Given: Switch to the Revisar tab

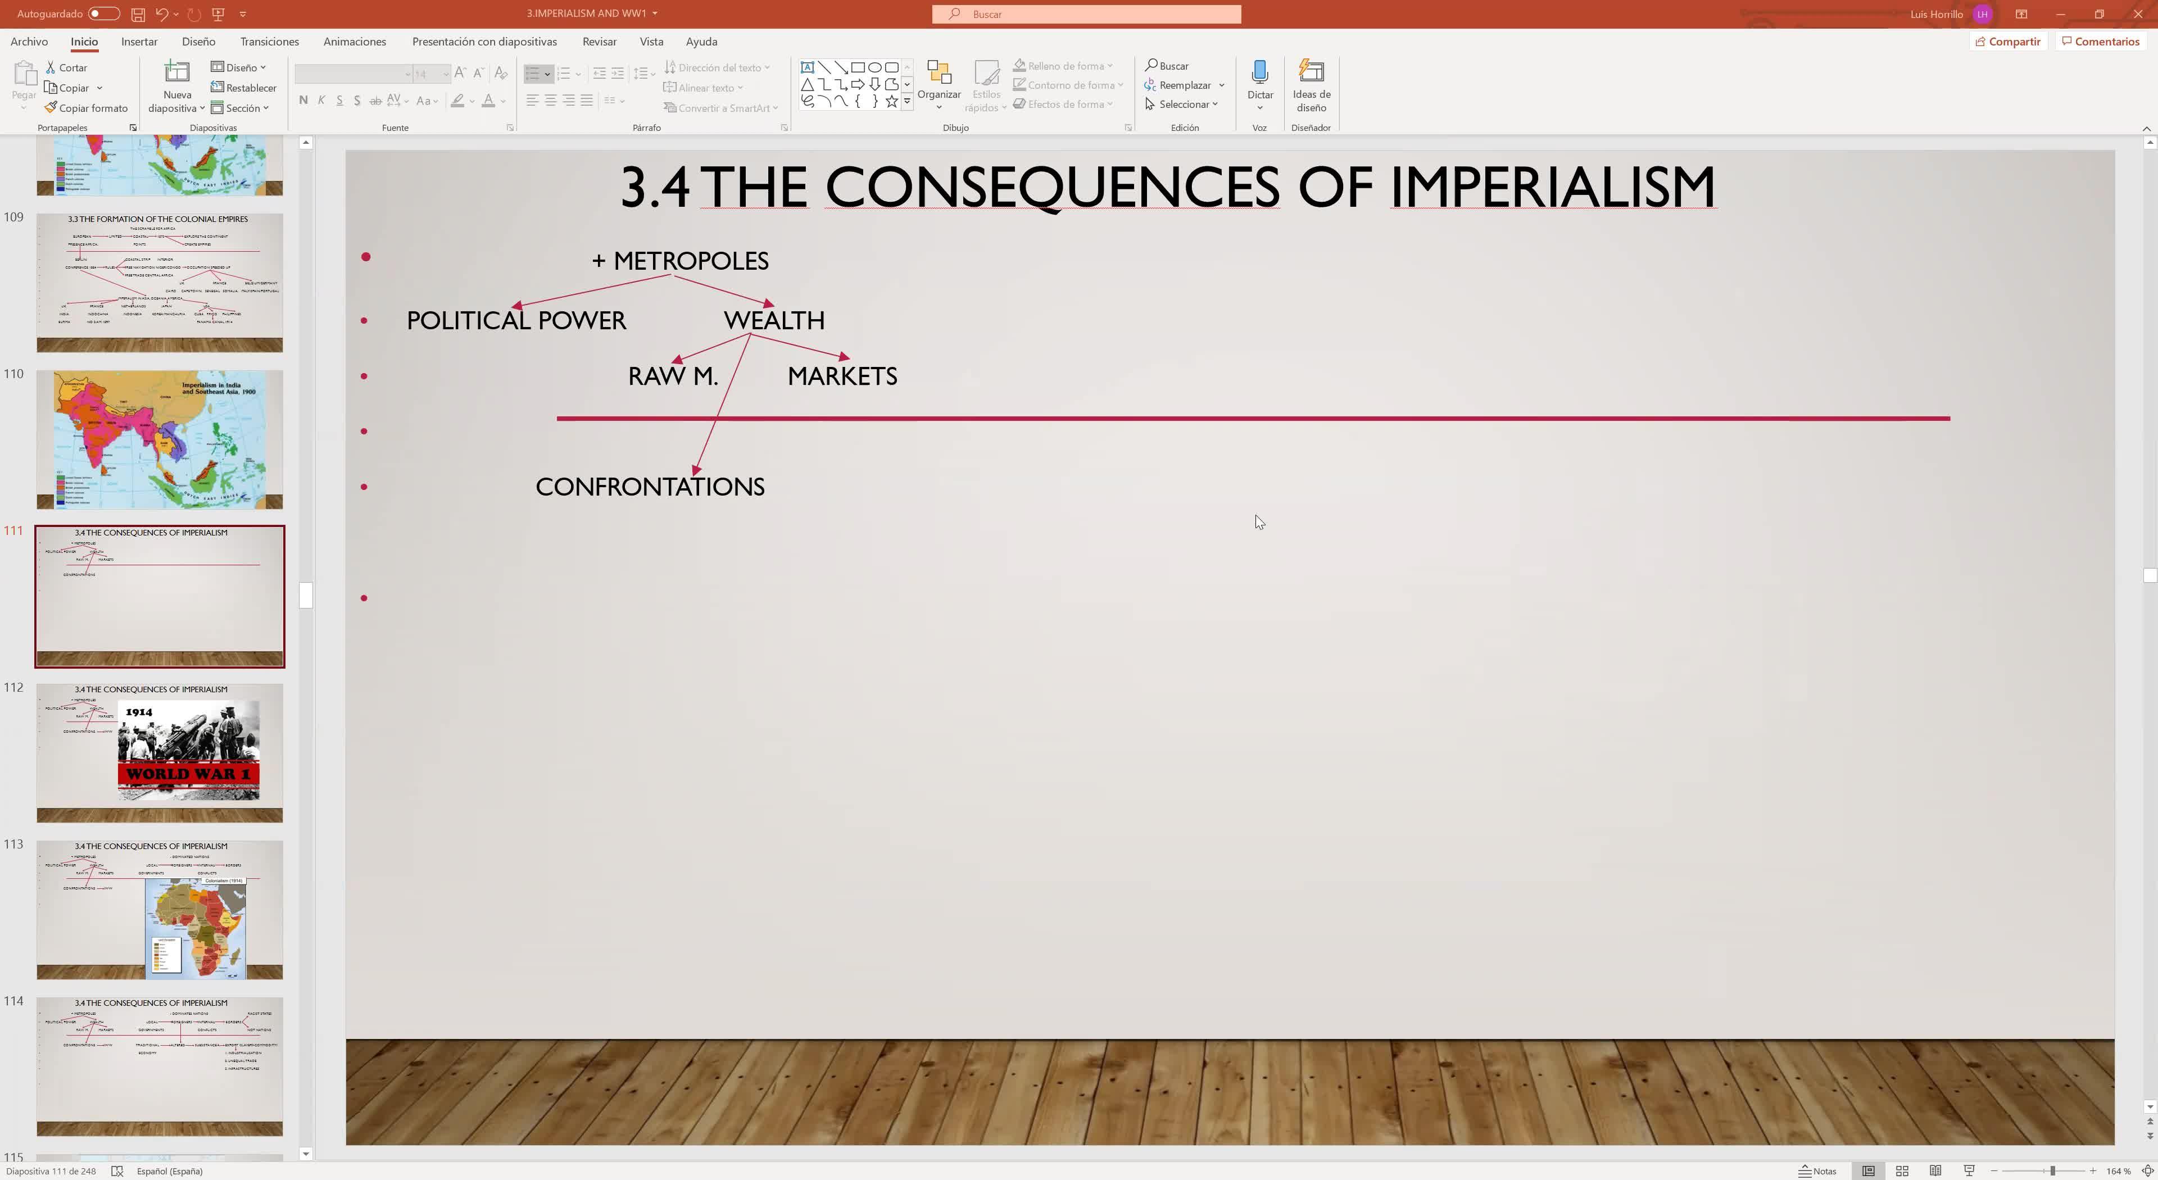Looking at the screenshot, I should 599,42.
